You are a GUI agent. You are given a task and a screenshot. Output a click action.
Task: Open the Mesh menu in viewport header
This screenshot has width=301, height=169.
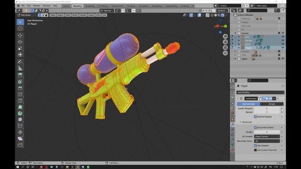click(x=75, y=15)
